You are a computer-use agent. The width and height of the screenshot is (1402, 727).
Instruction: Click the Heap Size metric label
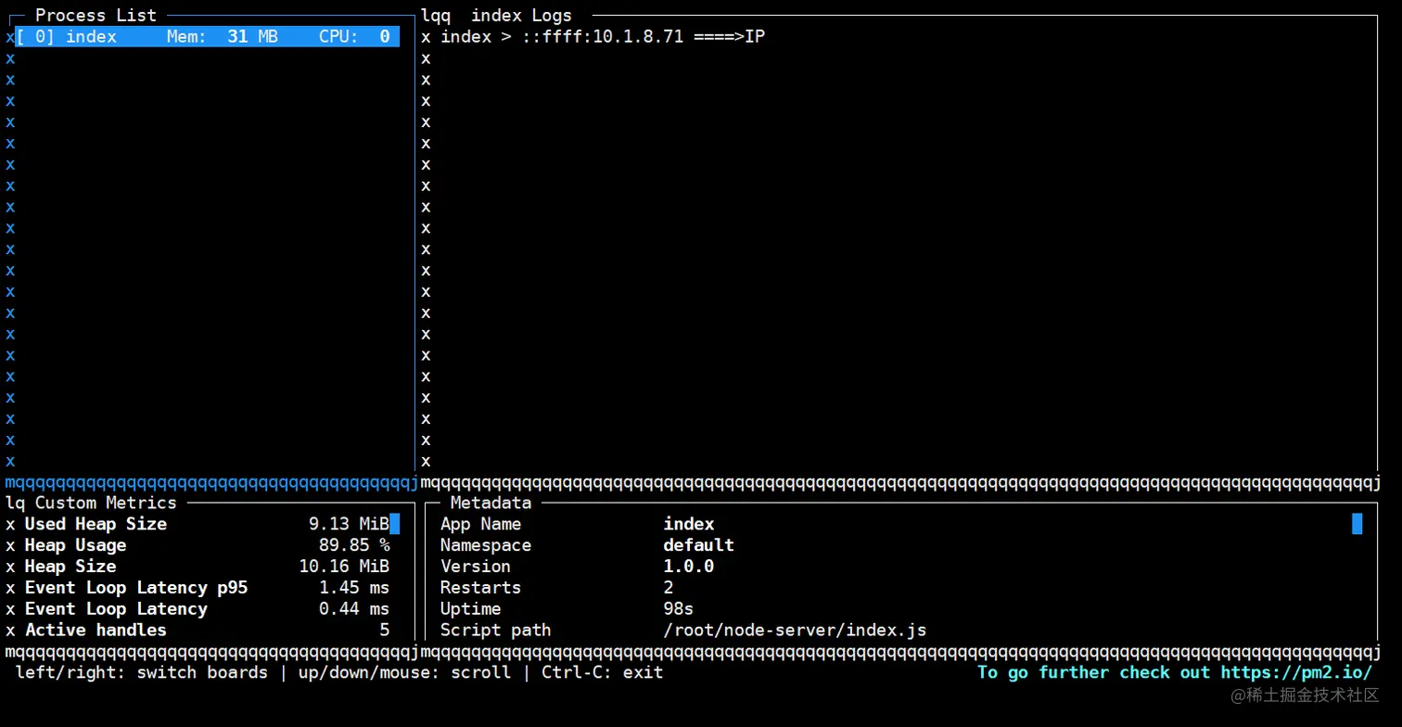tap(70, 567)
